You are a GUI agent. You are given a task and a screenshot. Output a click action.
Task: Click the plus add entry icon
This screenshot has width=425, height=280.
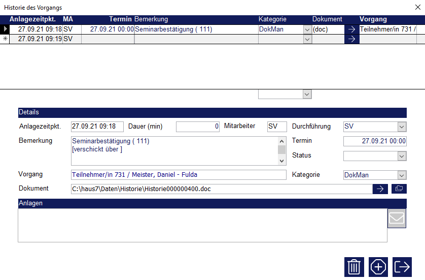(x=378, y=267)
